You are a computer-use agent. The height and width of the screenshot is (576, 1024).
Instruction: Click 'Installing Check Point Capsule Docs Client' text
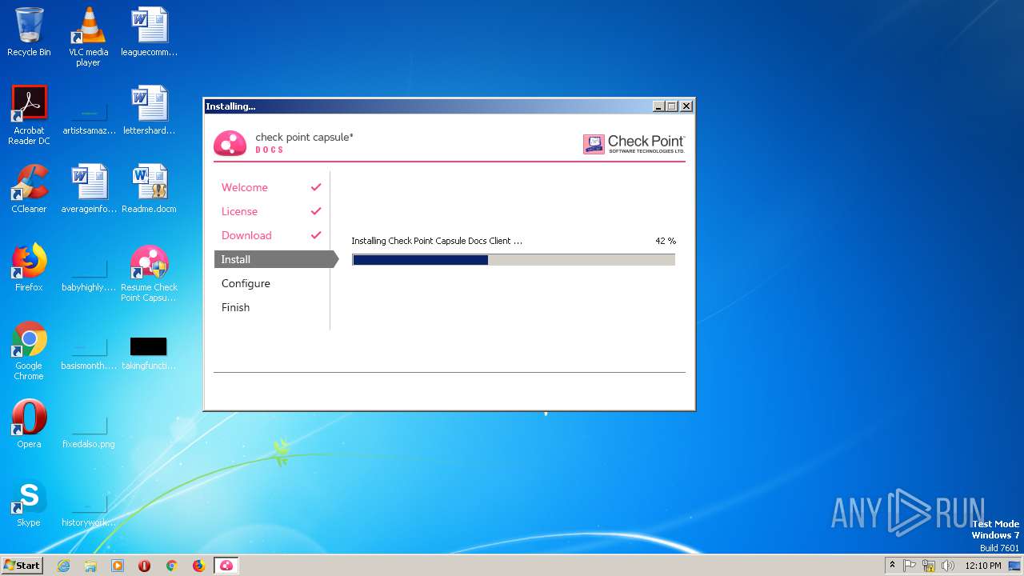click(437, 241)
